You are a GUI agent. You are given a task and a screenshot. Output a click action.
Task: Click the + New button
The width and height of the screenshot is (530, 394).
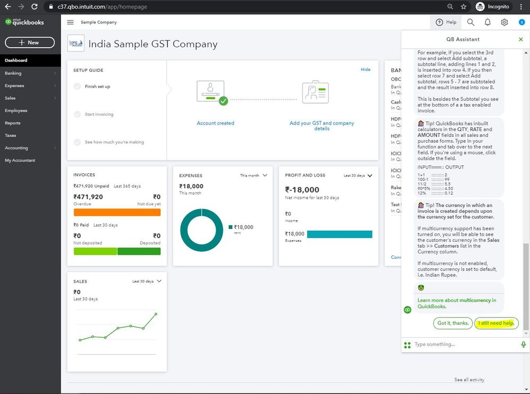point(30,42)
